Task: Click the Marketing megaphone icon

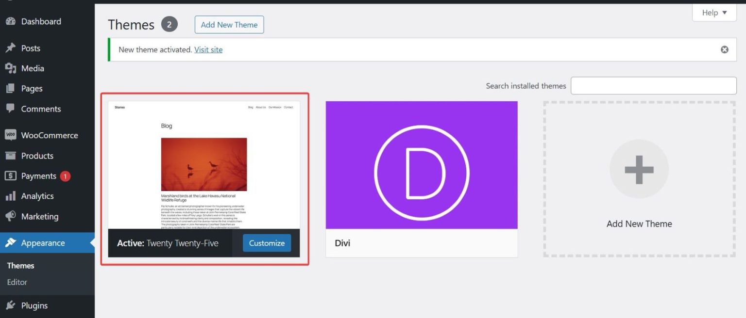Action: 10,216
